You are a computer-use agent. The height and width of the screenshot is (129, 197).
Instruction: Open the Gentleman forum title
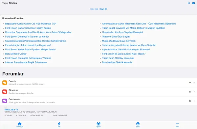coord(14,99)
